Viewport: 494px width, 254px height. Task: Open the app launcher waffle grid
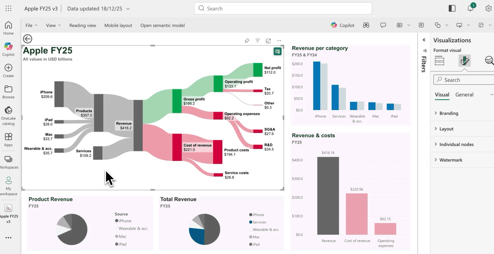(8, 8)
